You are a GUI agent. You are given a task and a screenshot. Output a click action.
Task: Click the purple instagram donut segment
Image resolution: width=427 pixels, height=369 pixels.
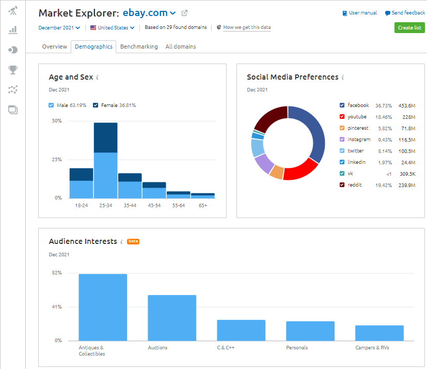click(265, 164)
